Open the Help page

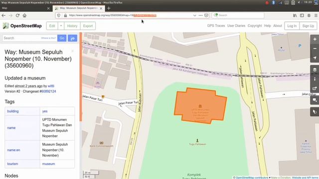click(267, 26)
